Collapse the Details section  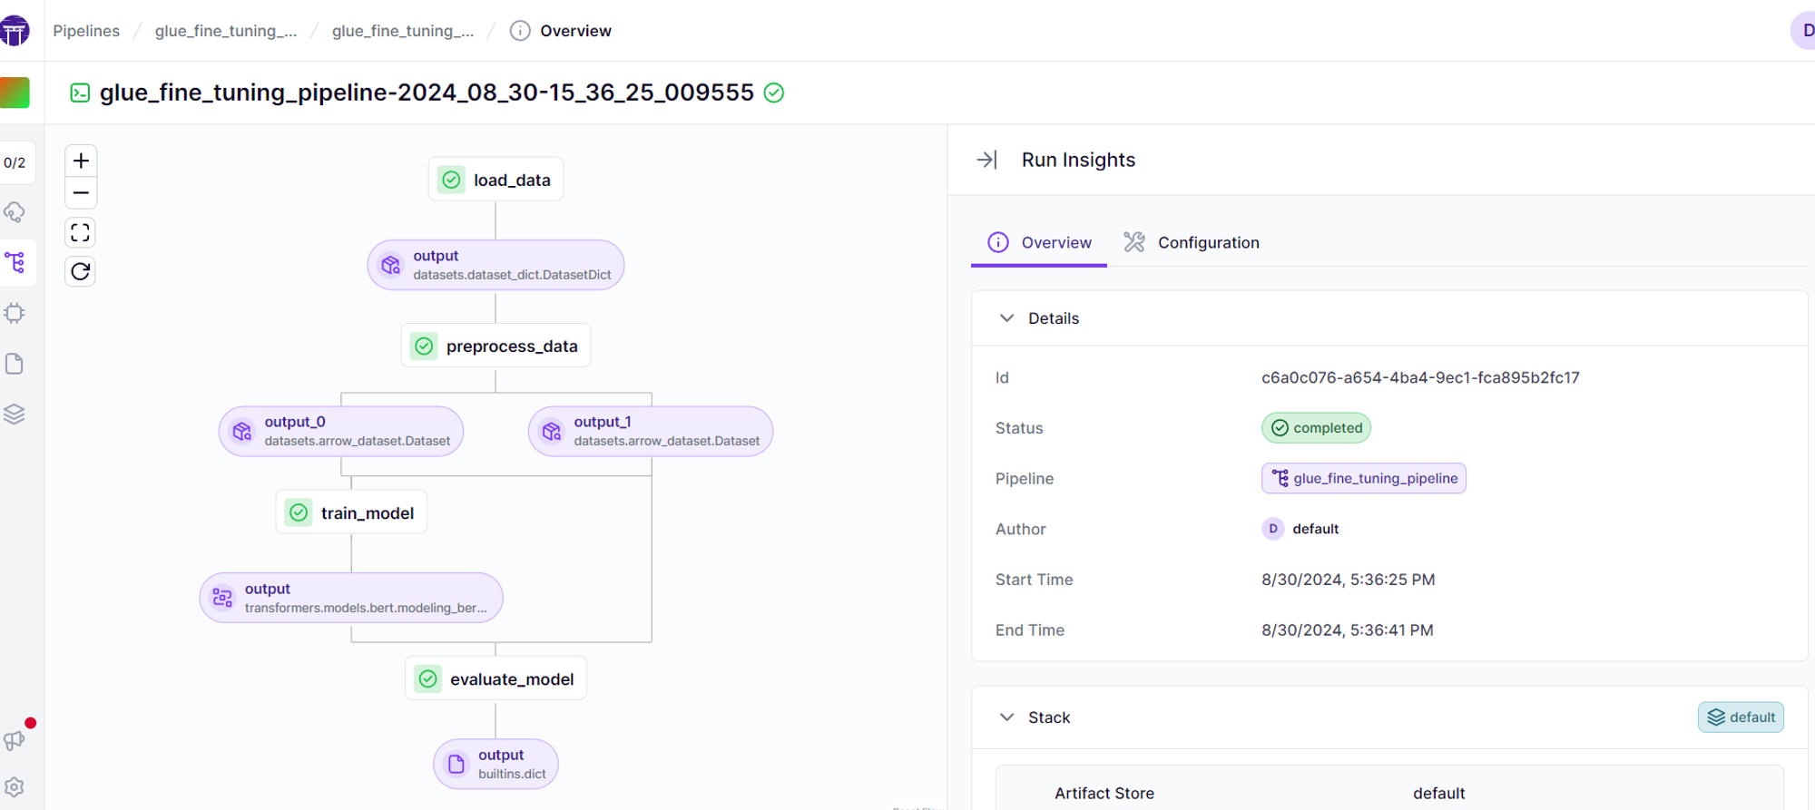(x=1006, y=318)
